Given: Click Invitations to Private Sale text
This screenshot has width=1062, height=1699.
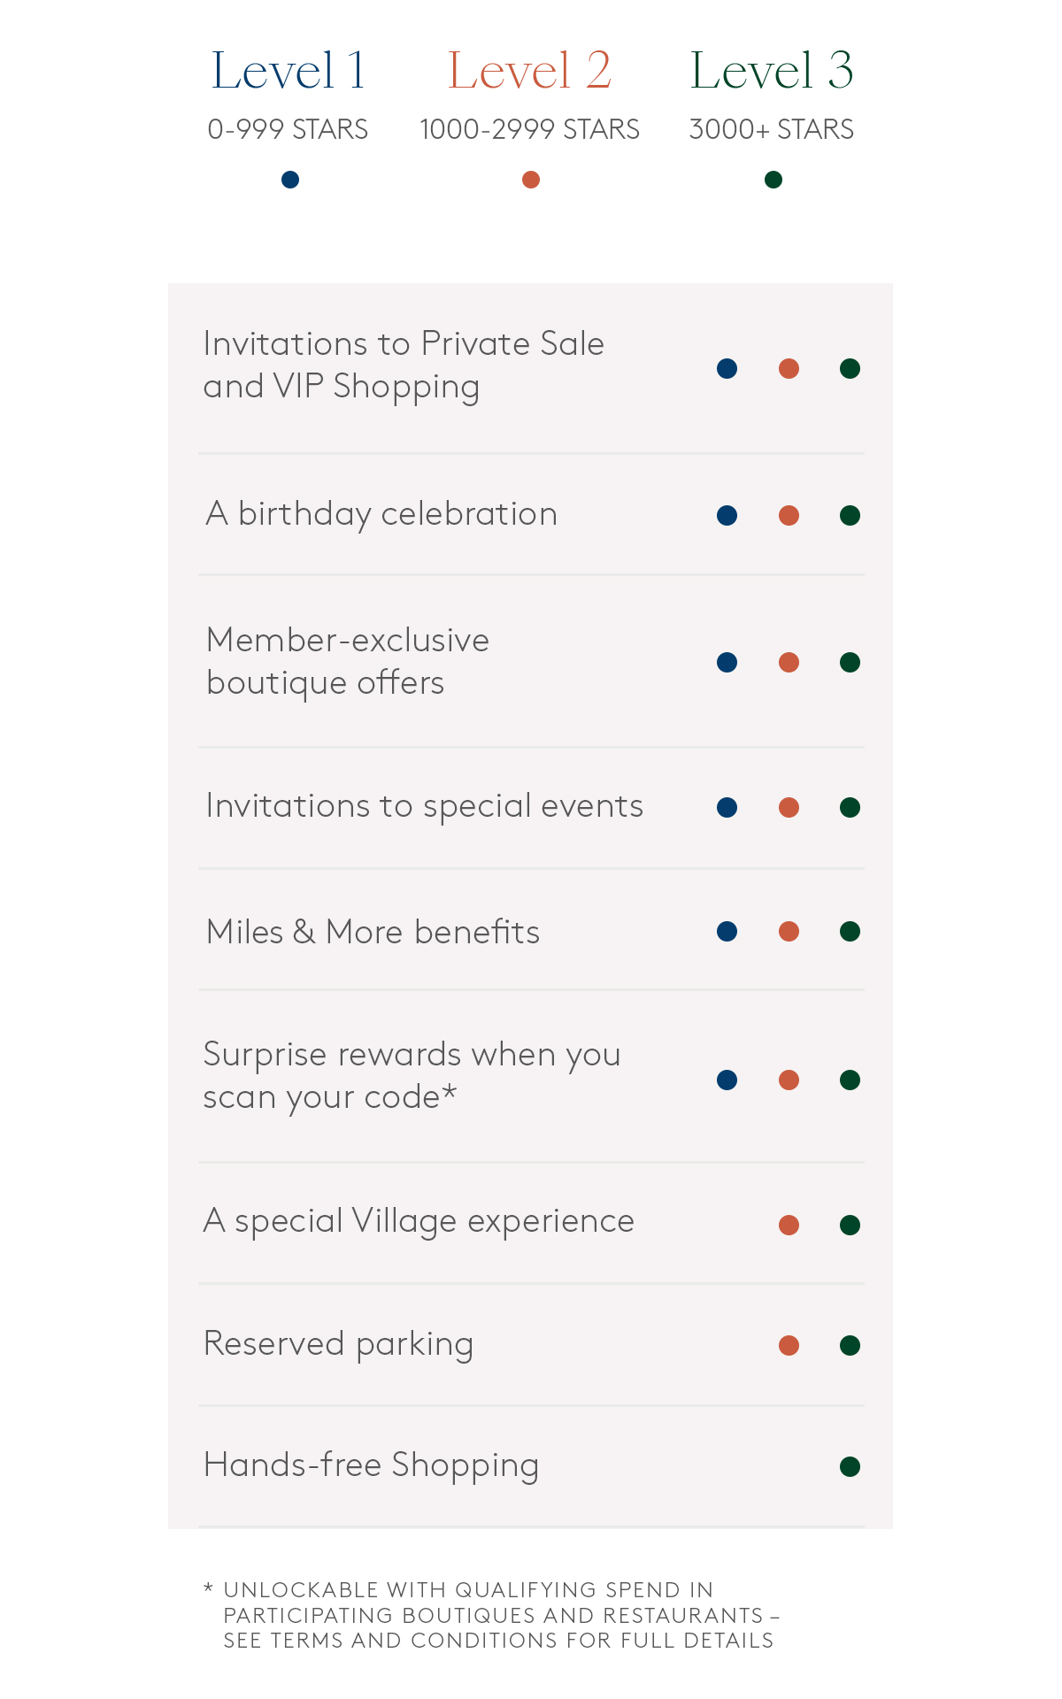Looking at the screenshot, I should click(404, 365).
